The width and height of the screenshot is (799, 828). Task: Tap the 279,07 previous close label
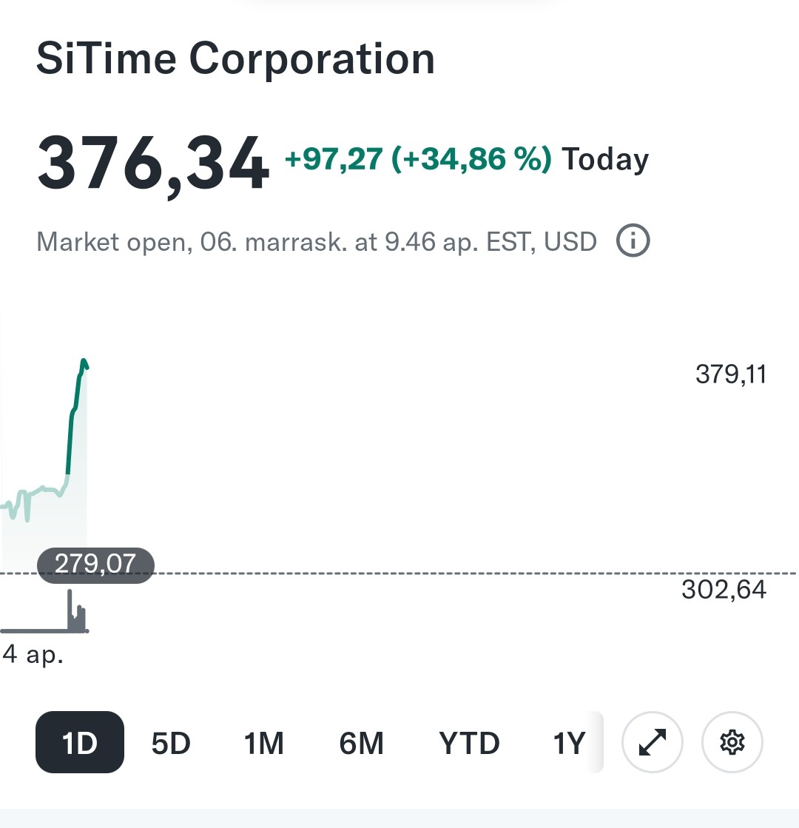click(95, 565)
